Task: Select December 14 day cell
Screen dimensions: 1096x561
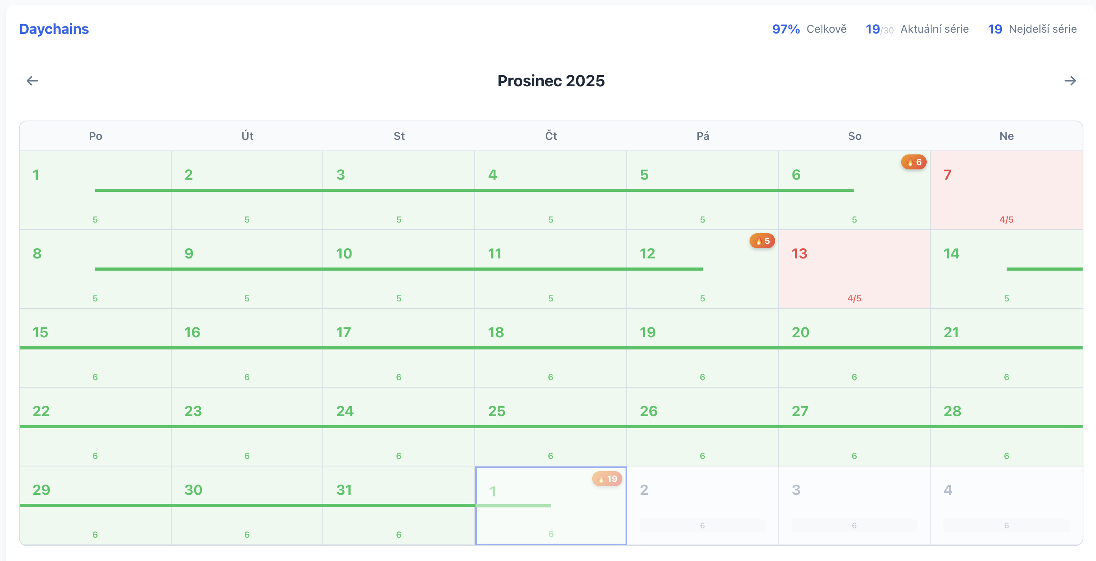Action: [1006, 269]
